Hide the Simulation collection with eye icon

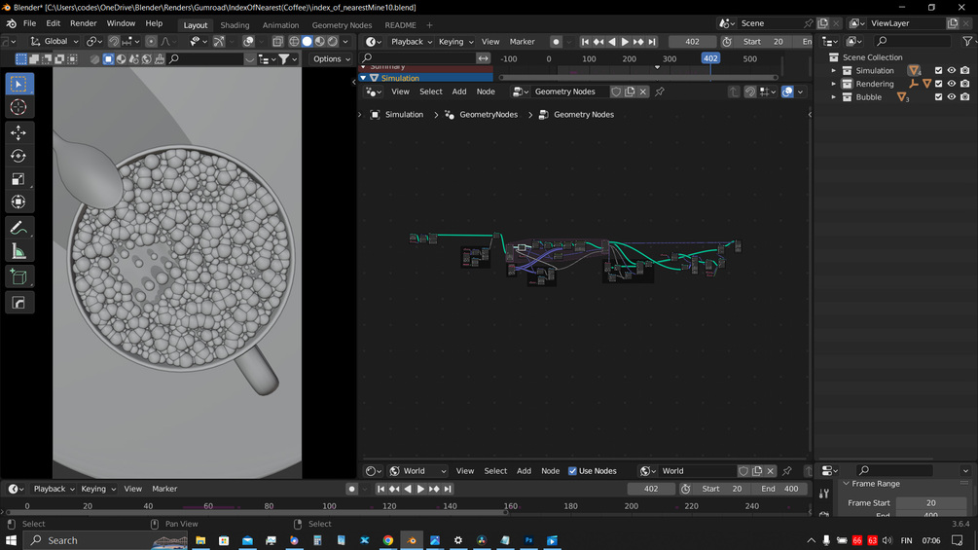point(952,70)
